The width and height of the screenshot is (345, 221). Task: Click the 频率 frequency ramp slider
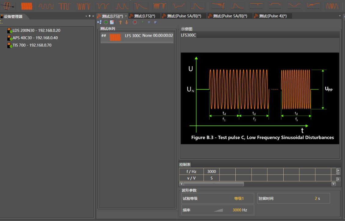(x=218, y=210)
